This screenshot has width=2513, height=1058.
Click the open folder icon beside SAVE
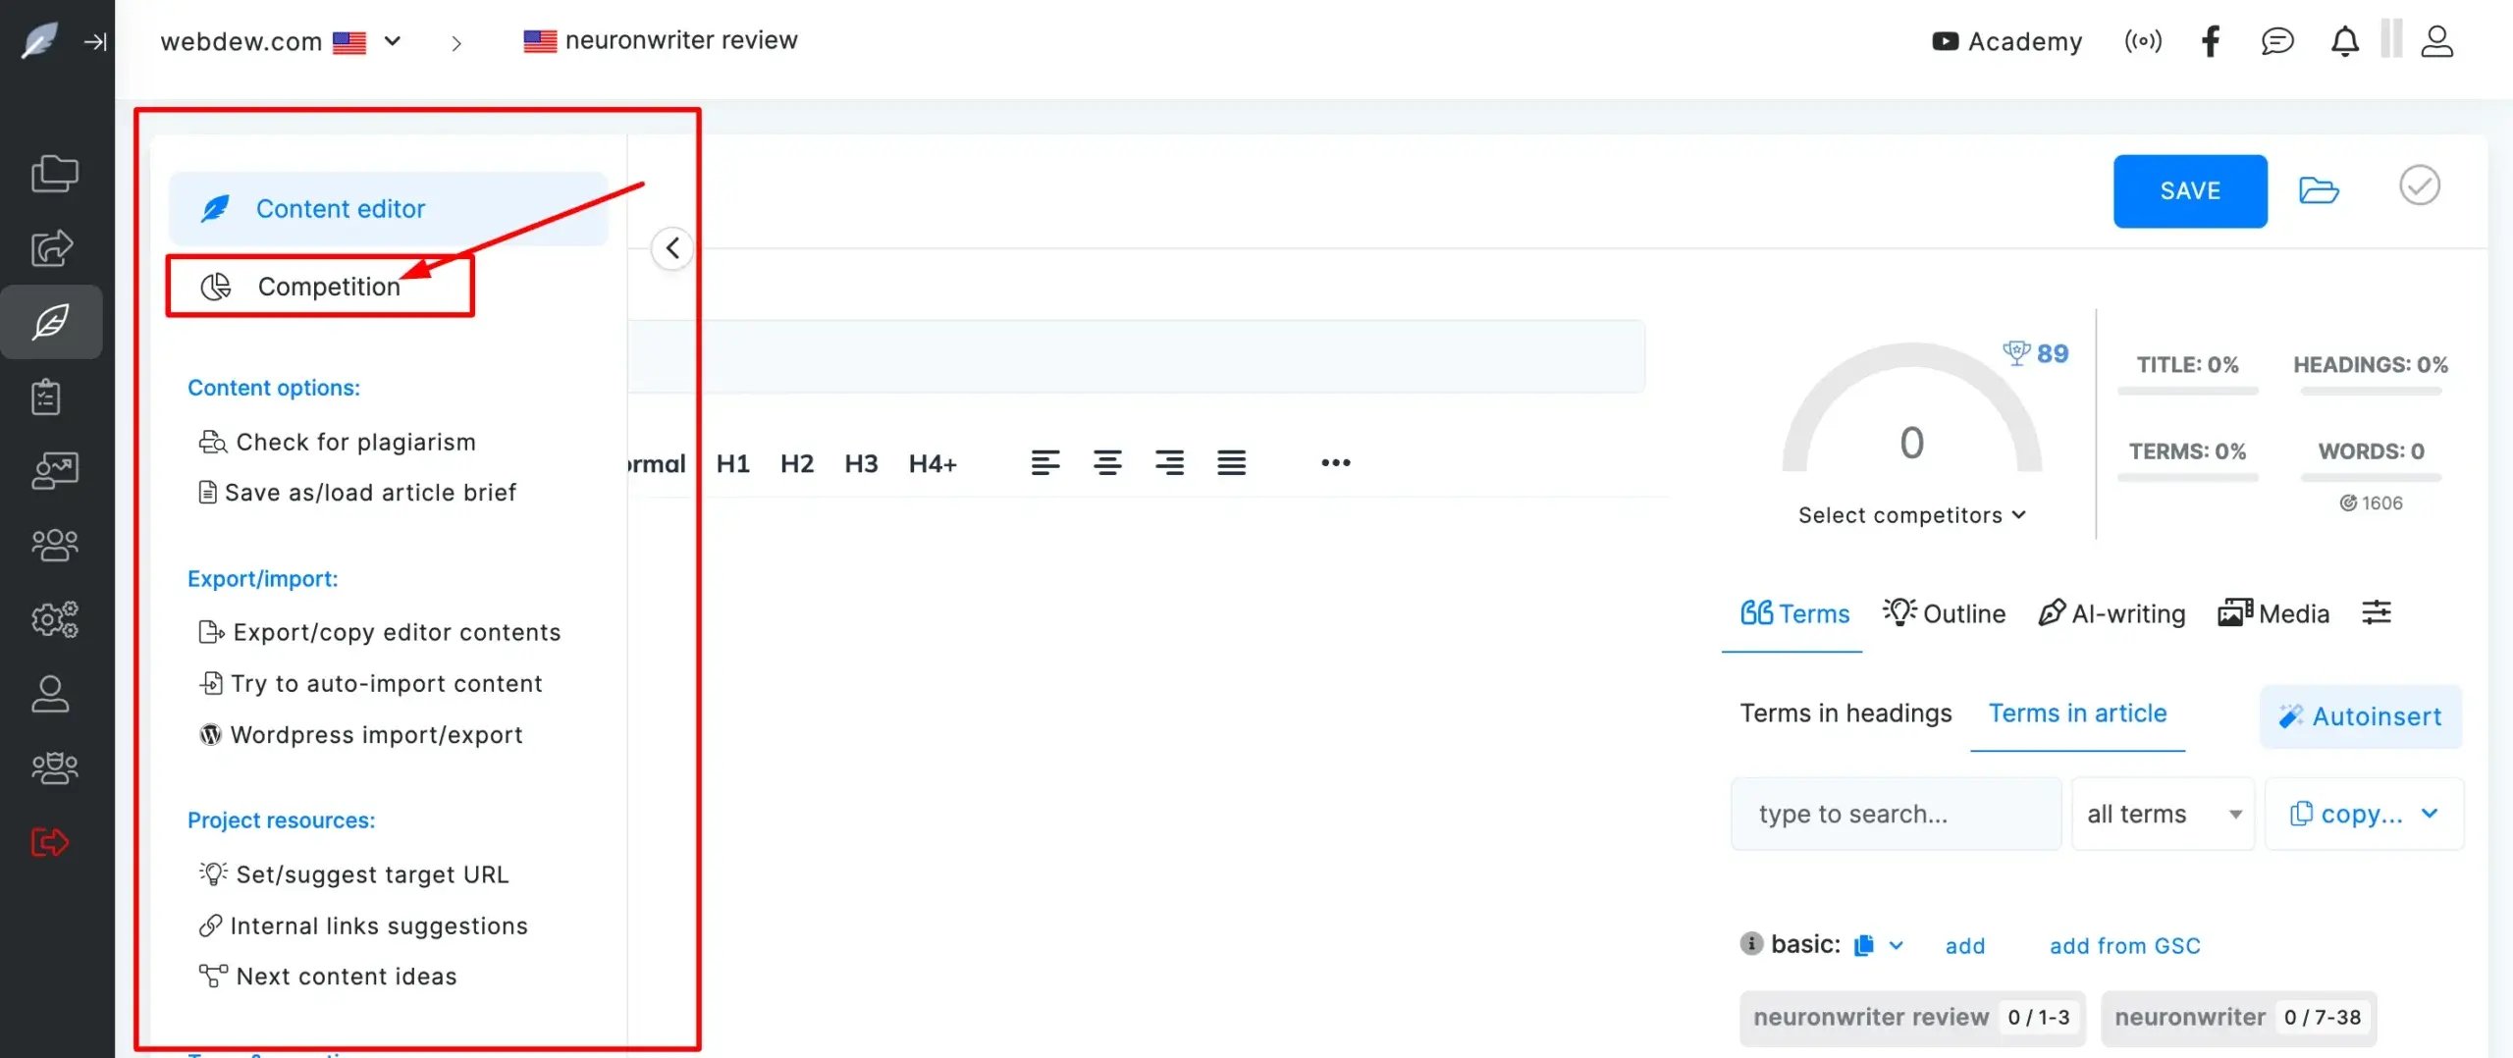point(2319,190)
